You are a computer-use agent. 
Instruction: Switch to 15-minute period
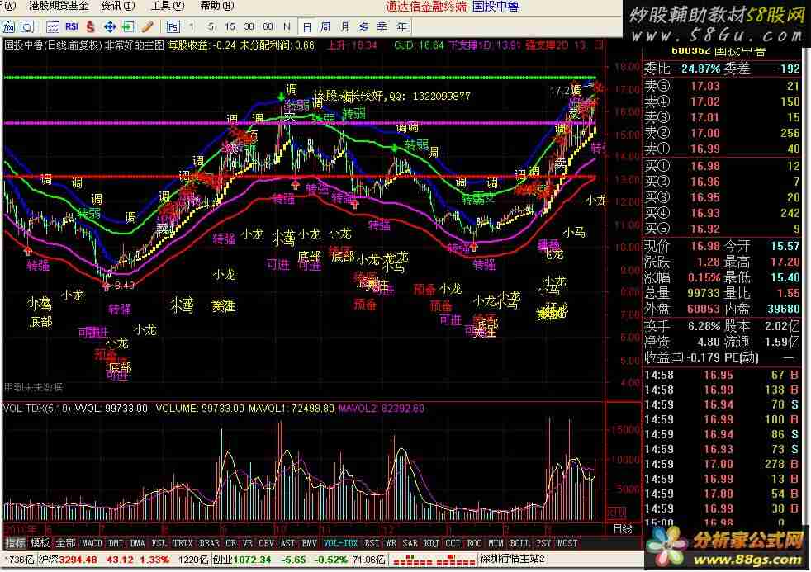click(x=230, y=26)
